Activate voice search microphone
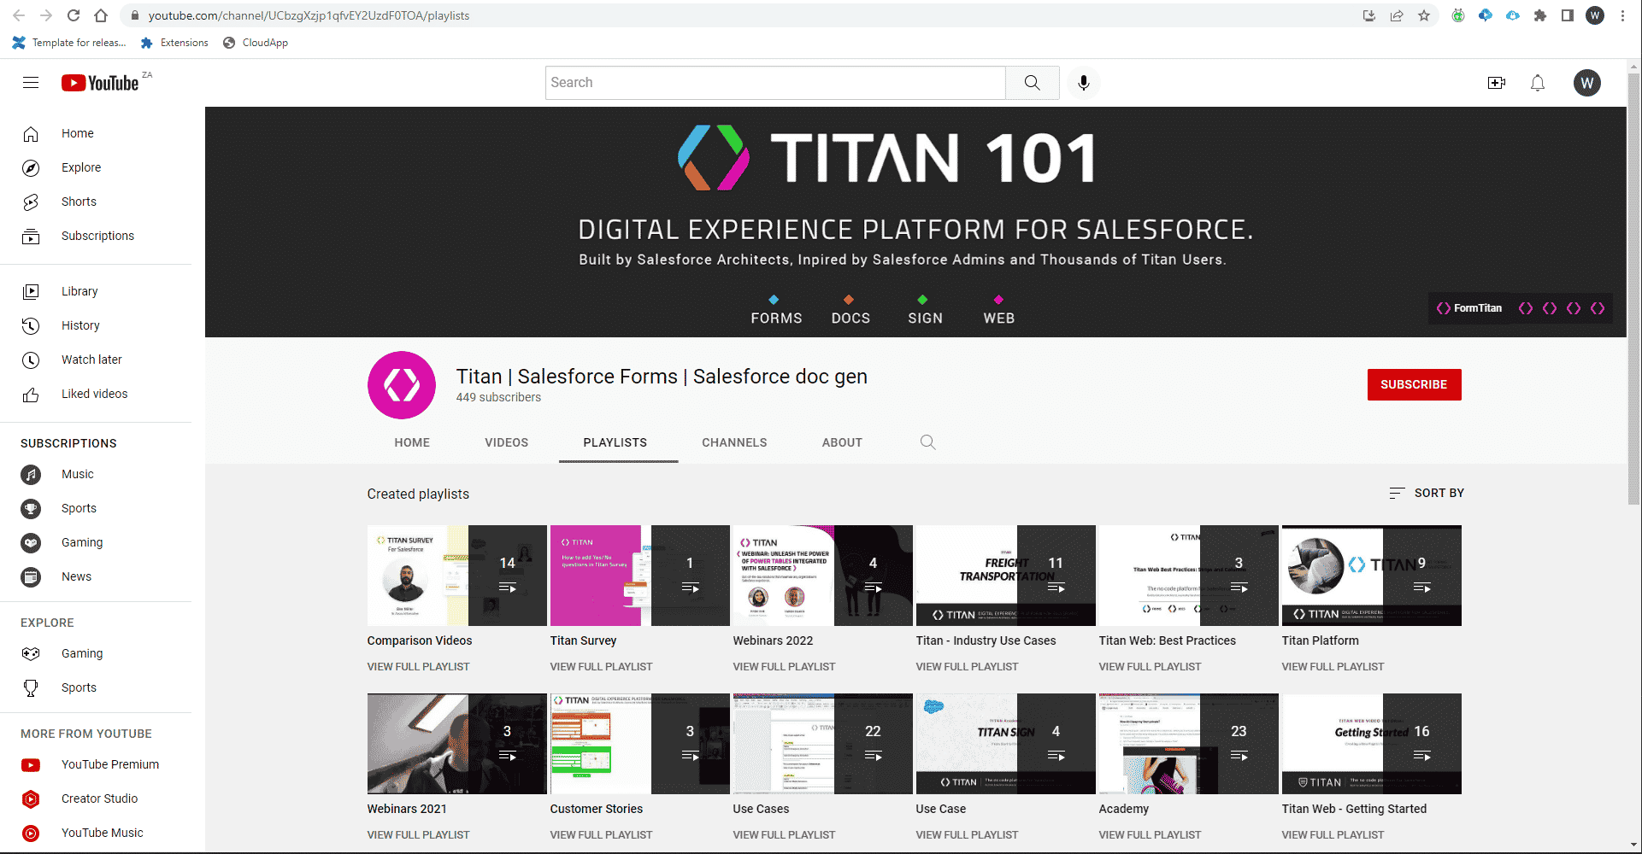This screenshot has height=854, width=1642. tap(1083, 83)
